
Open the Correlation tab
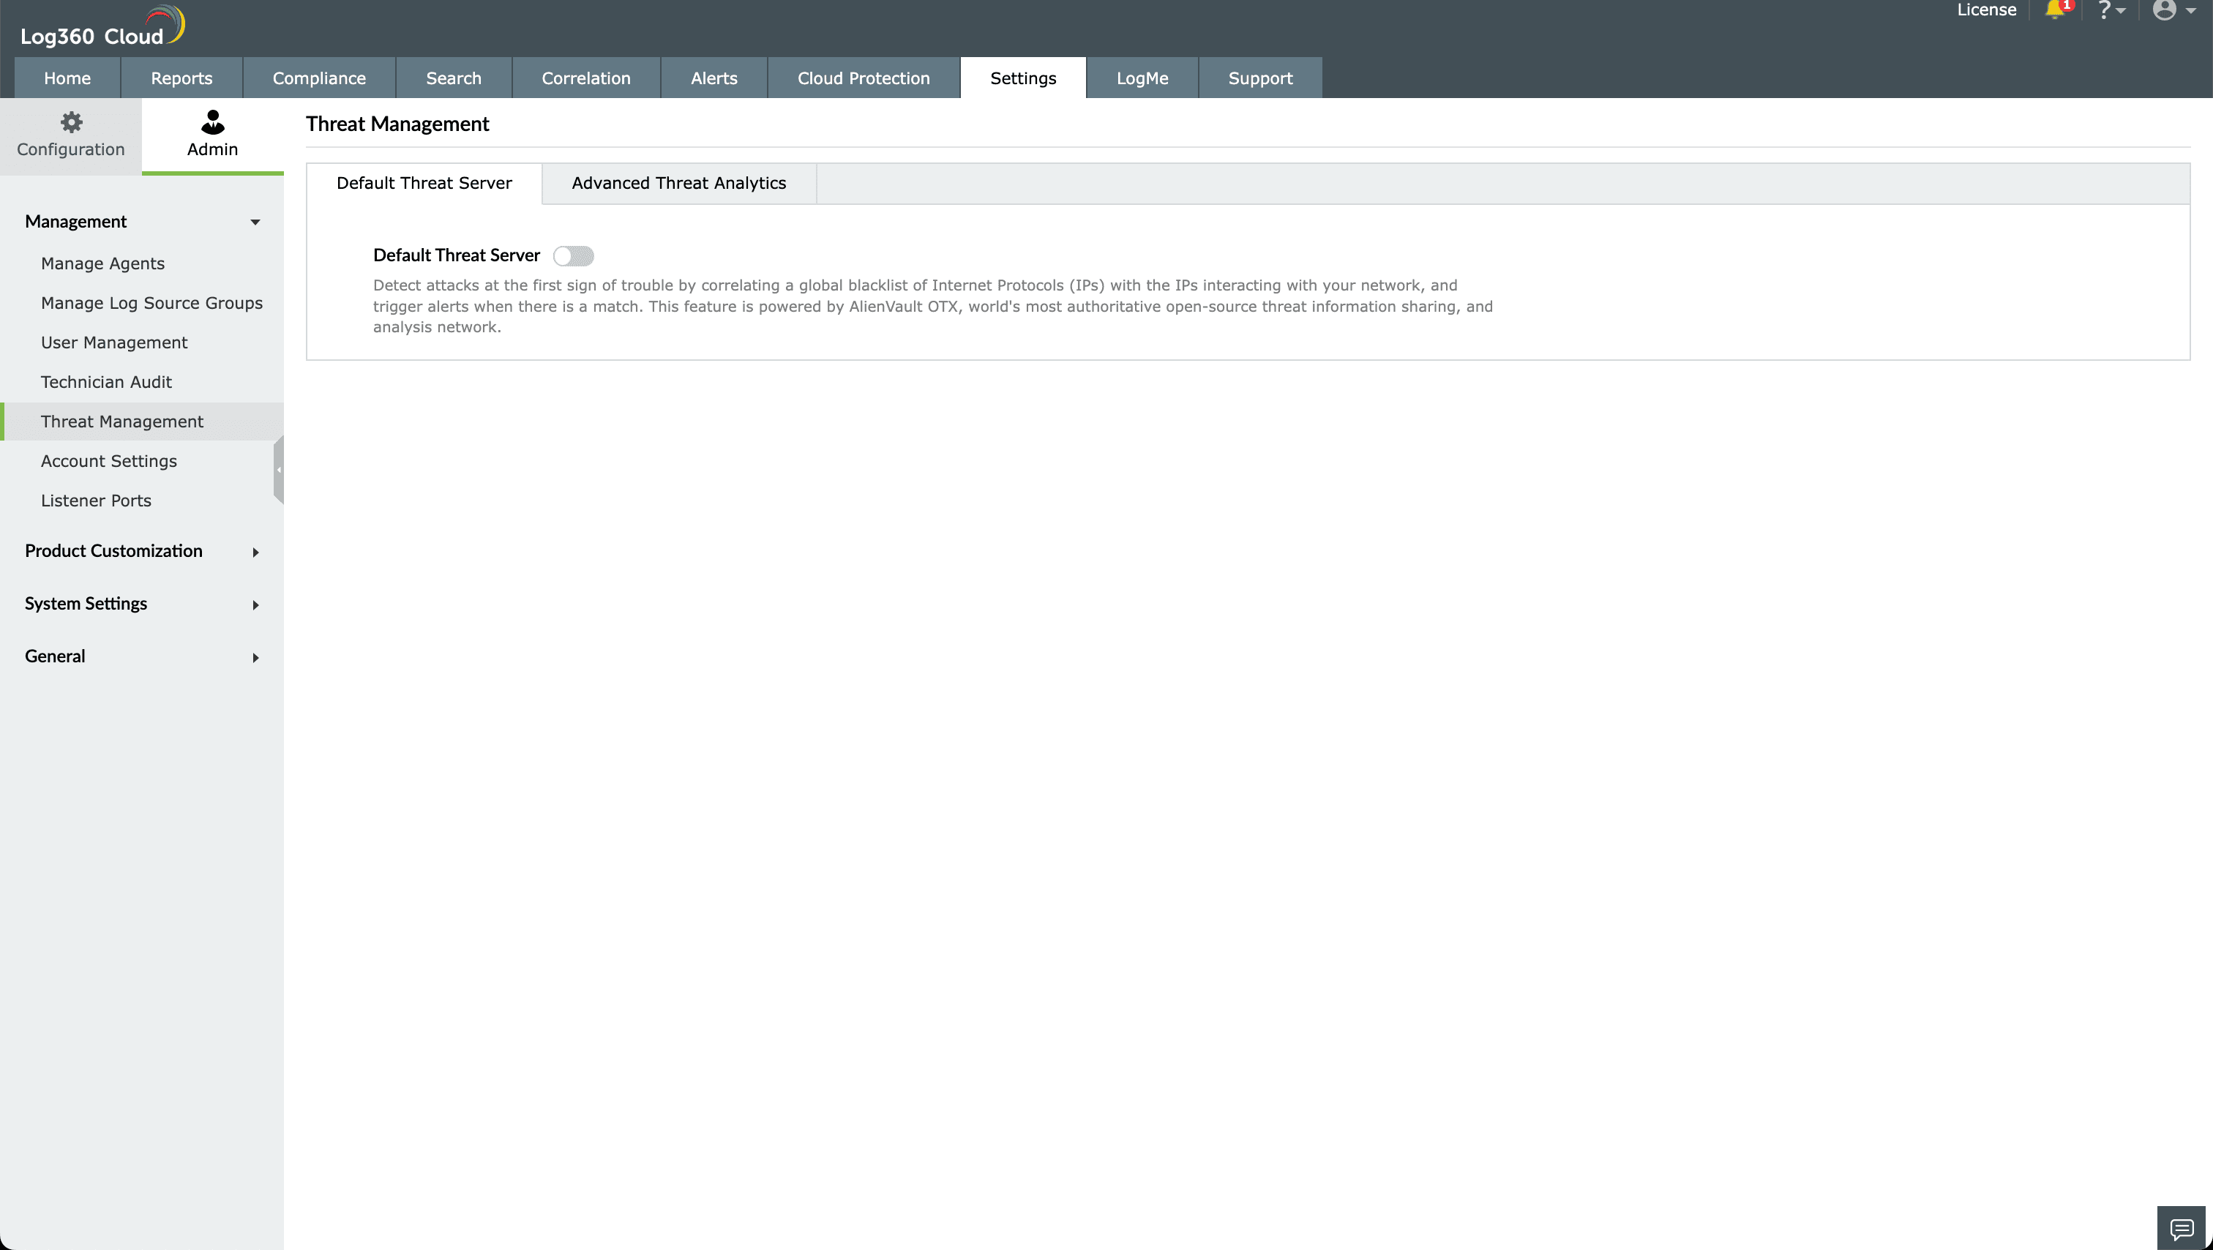(586, 78)
